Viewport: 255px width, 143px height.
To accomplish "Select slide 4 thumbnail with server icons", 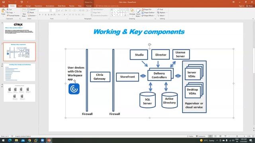I will (20, 93).
